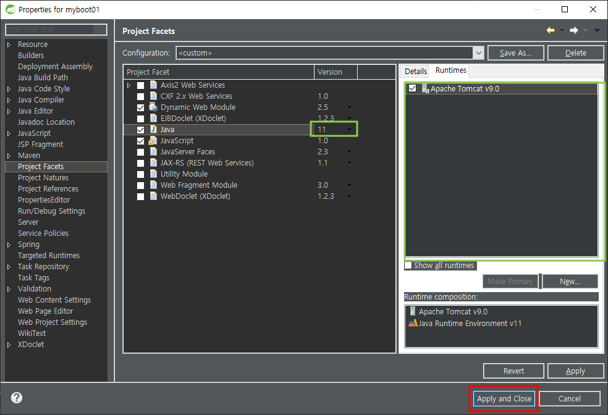Select Web Project Settings in the tree

click(x=53, y=322)
